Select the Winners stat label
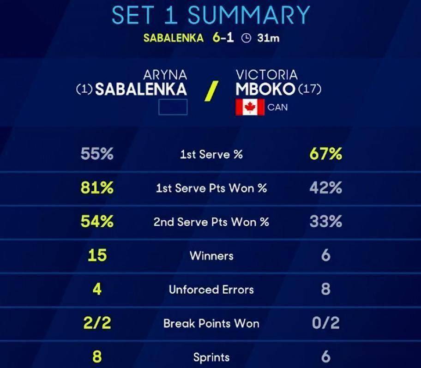 (x=211, y=256)
